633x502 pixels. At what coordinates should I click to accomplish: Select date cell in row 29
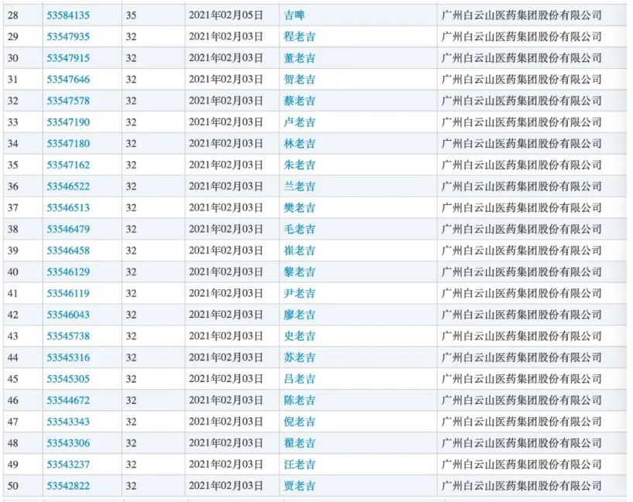232,36
